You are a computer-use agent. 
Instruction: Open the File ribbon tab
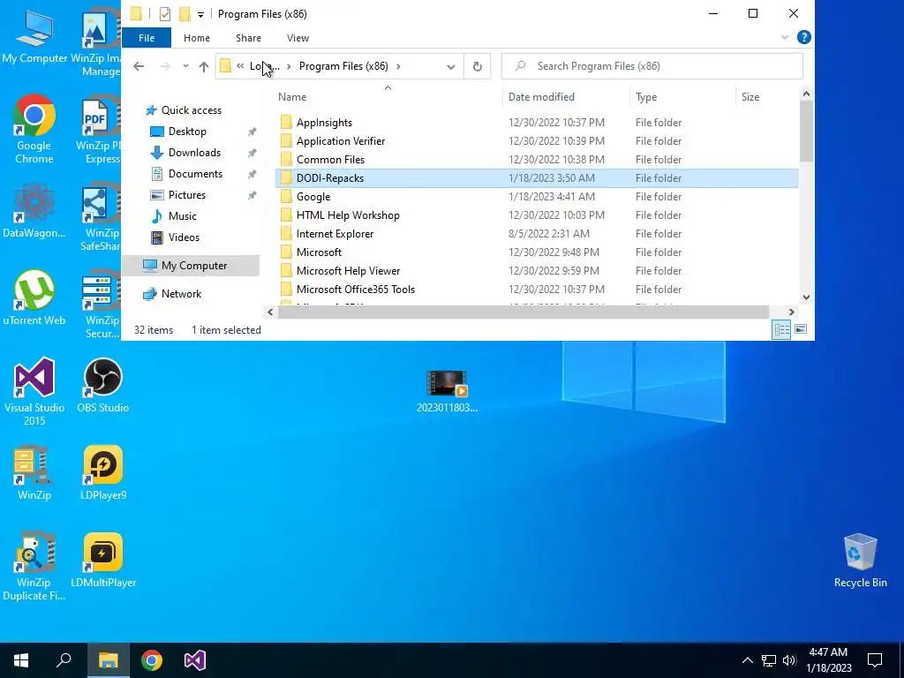[147, 38]
